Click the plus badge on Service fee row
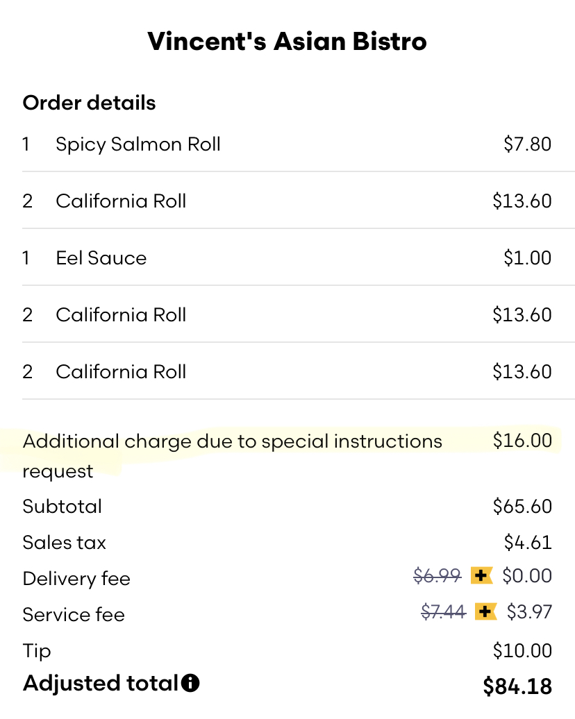The height and width of the screenshot is (719, 575). pos(486,611)
